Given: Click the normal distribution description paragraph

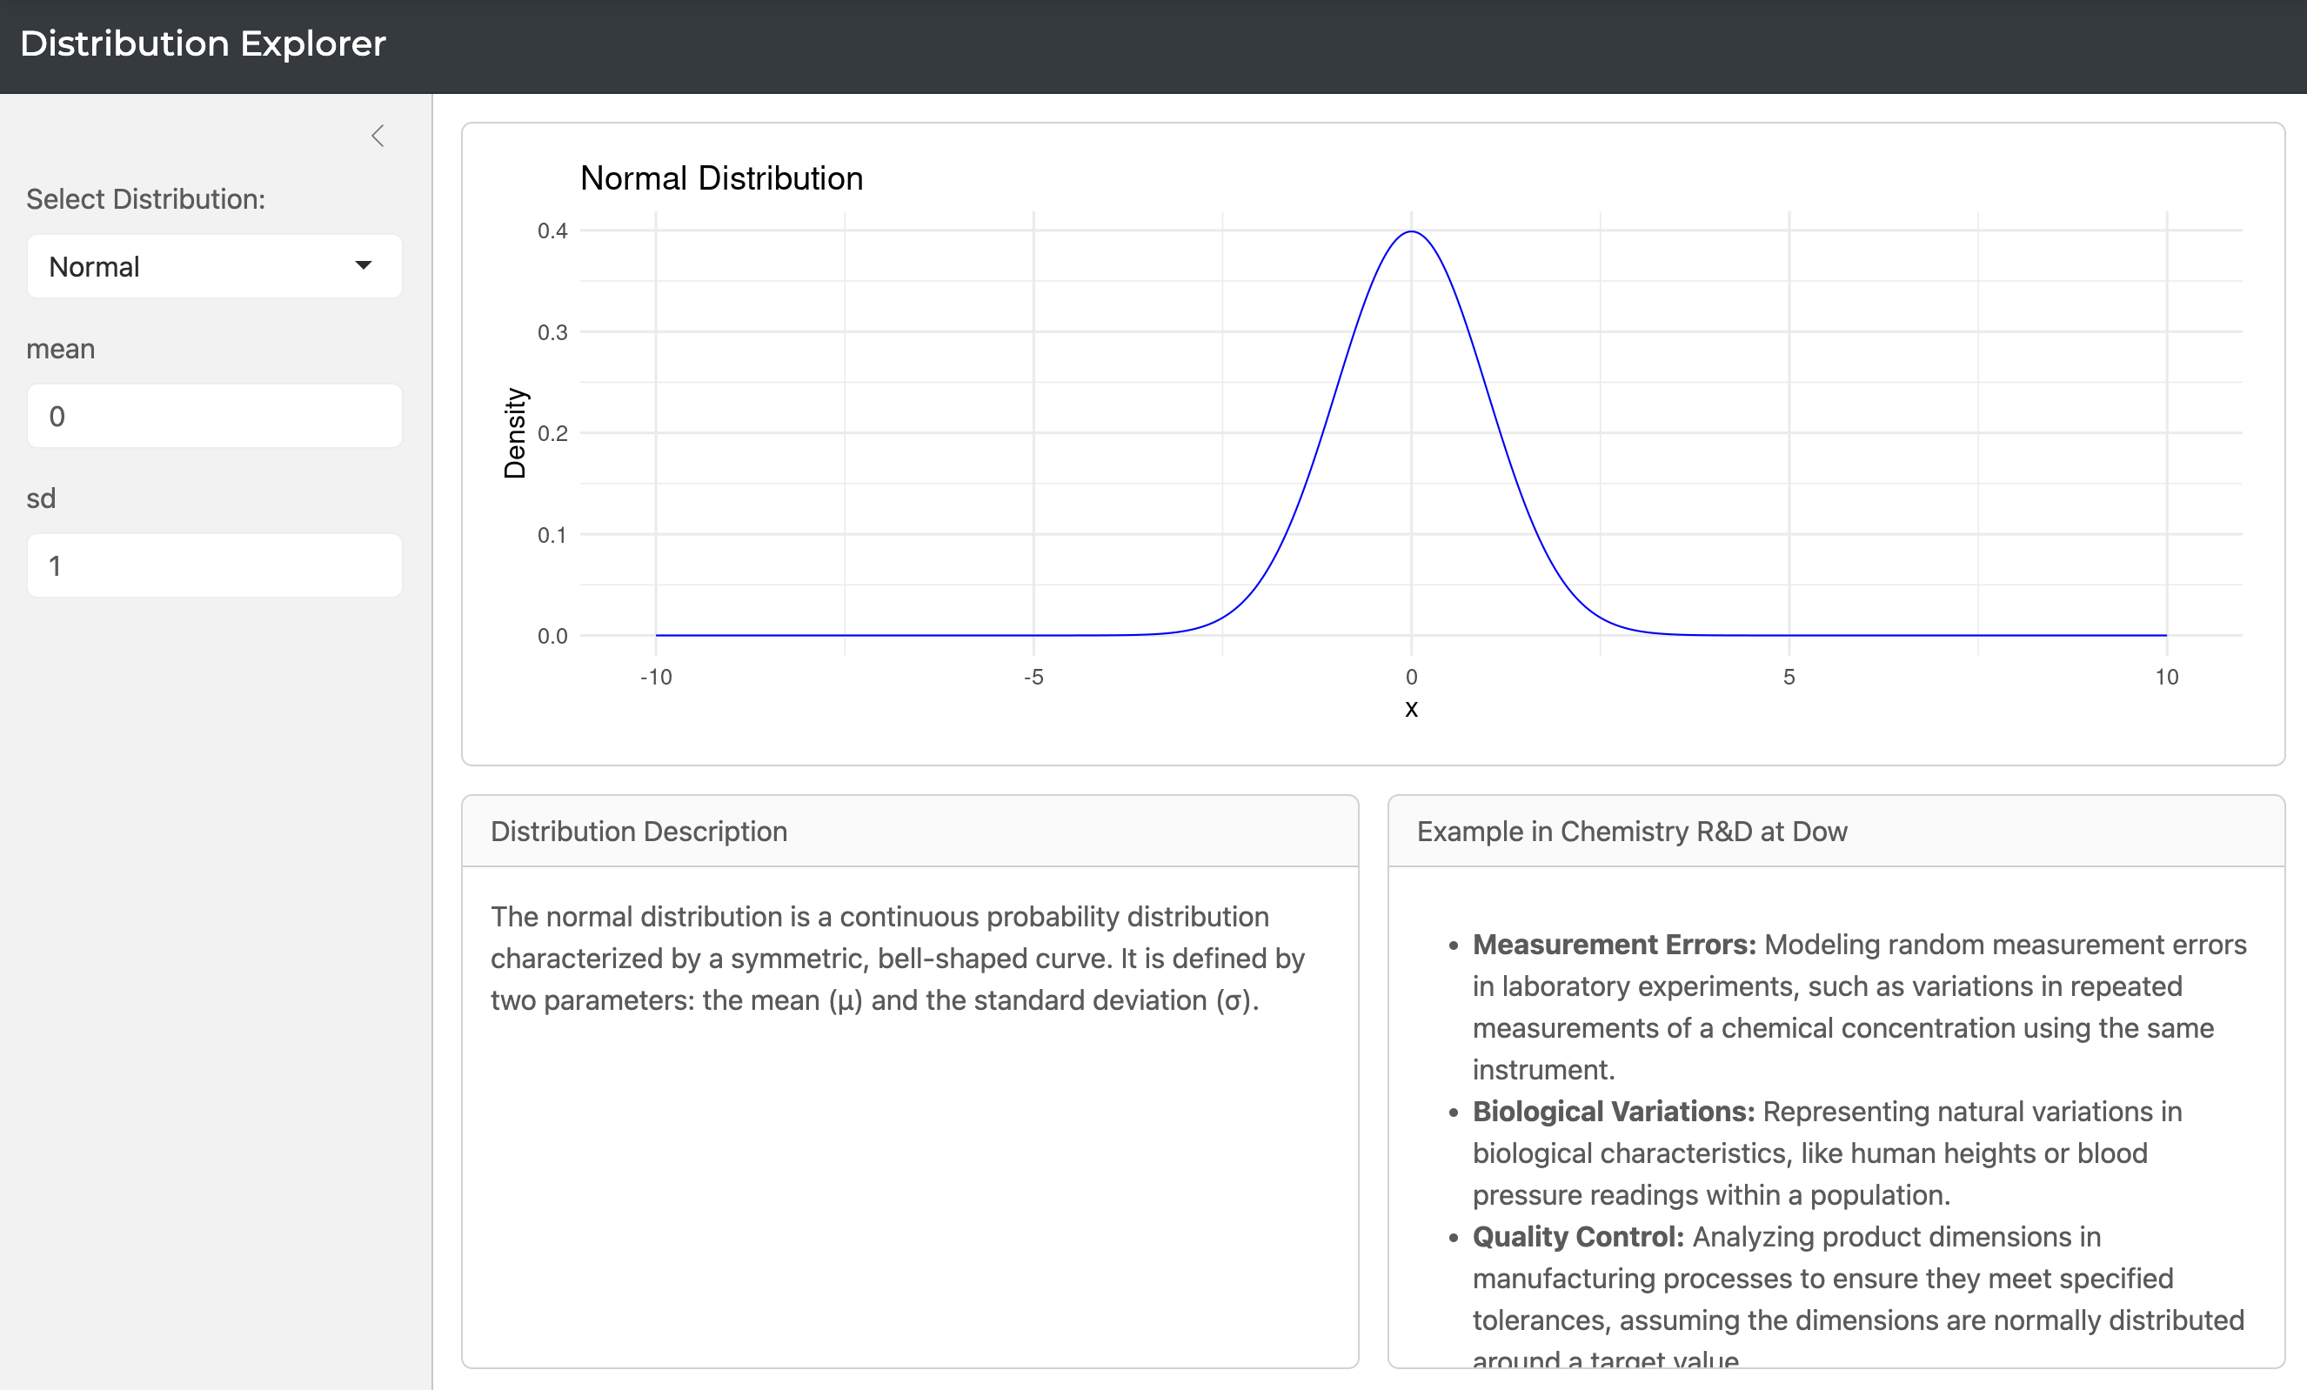Looking at the screenshot, I should point(896,958).
